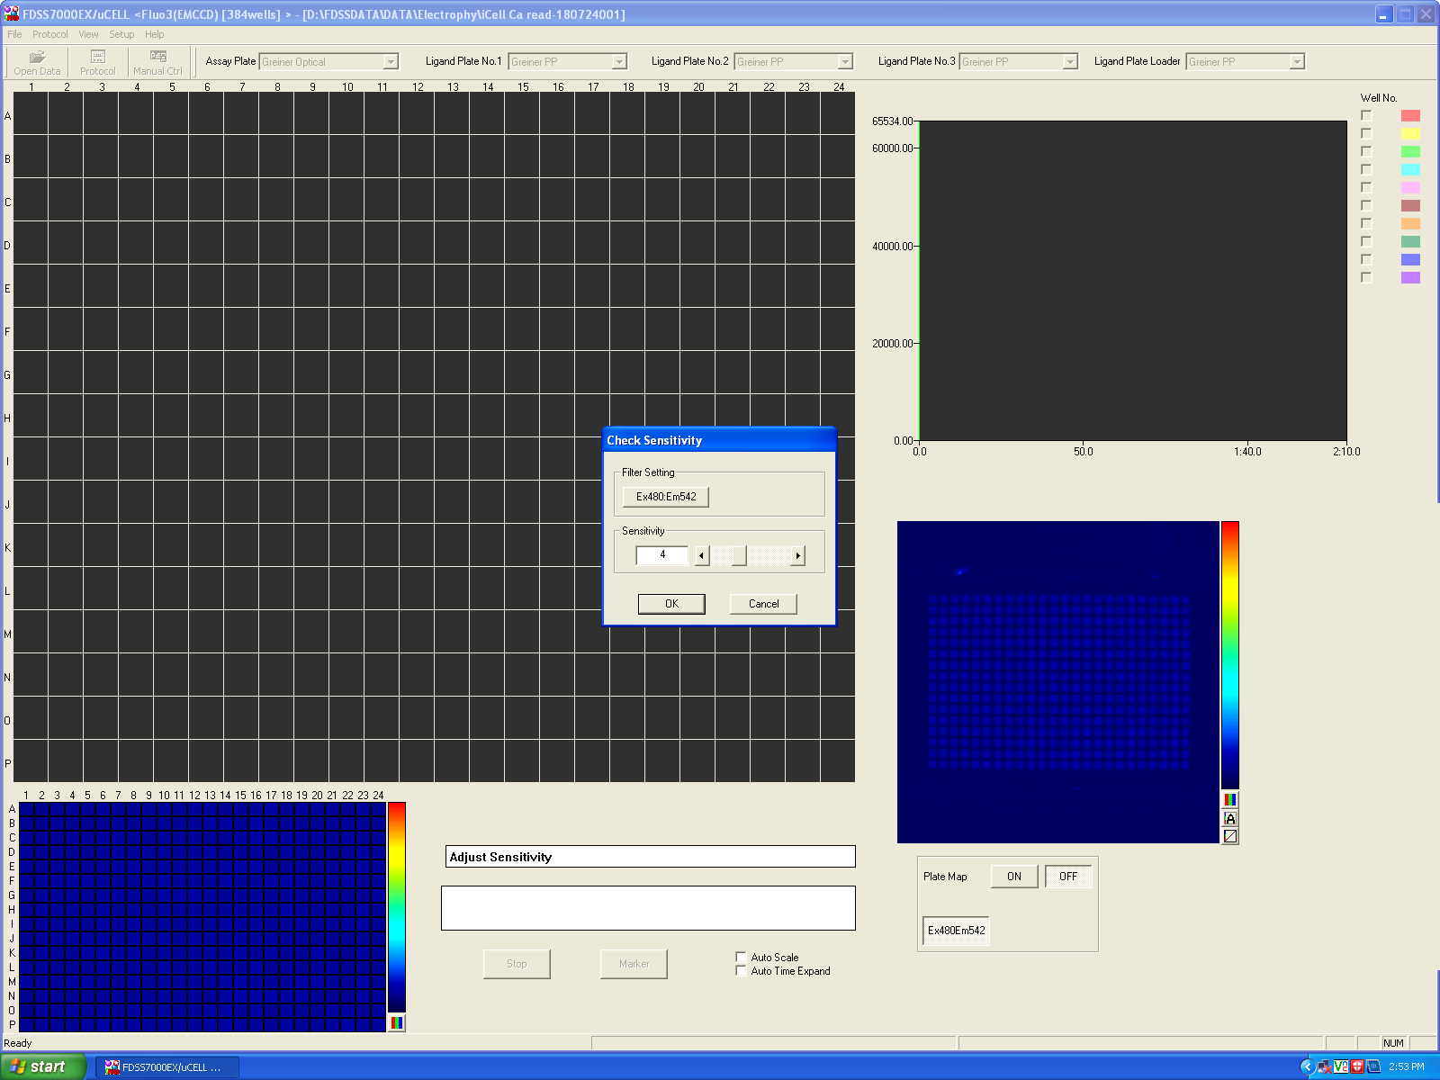Open the Setup menu
The image size is (1440, 1080).
[x=121, y=34]
